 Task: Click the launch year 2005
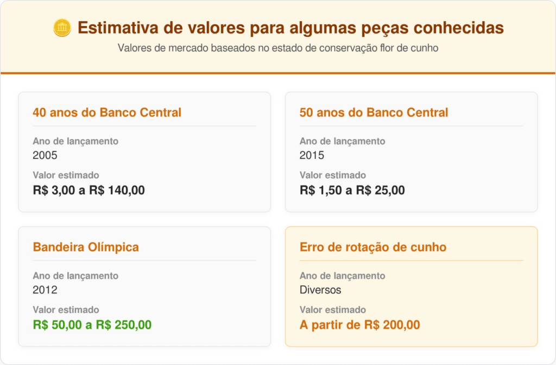(45, 156)
